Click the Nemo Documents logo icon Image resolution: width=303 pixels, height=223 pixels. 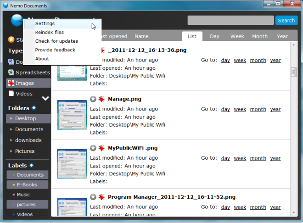pos(17,20)
